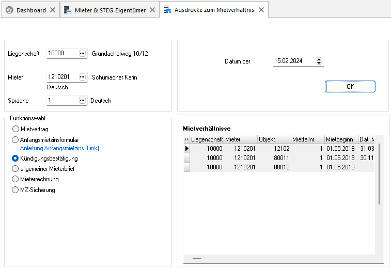Click the Dashboard gauge icon
This screenshot has height=269, width=391.
[9, 10]
